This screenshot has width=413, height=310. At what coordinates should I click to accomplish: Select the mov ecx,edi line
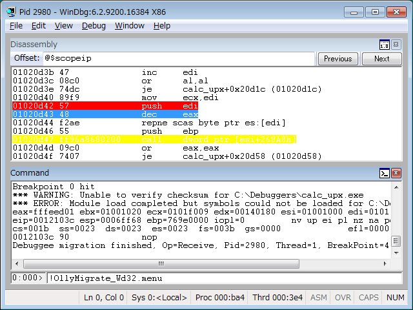point(116,98)
